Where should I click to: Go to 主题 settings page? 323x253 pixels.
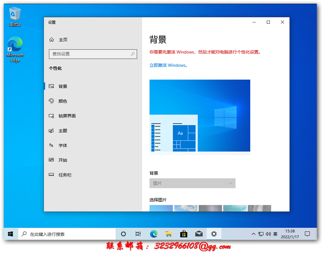click(63, 131)
